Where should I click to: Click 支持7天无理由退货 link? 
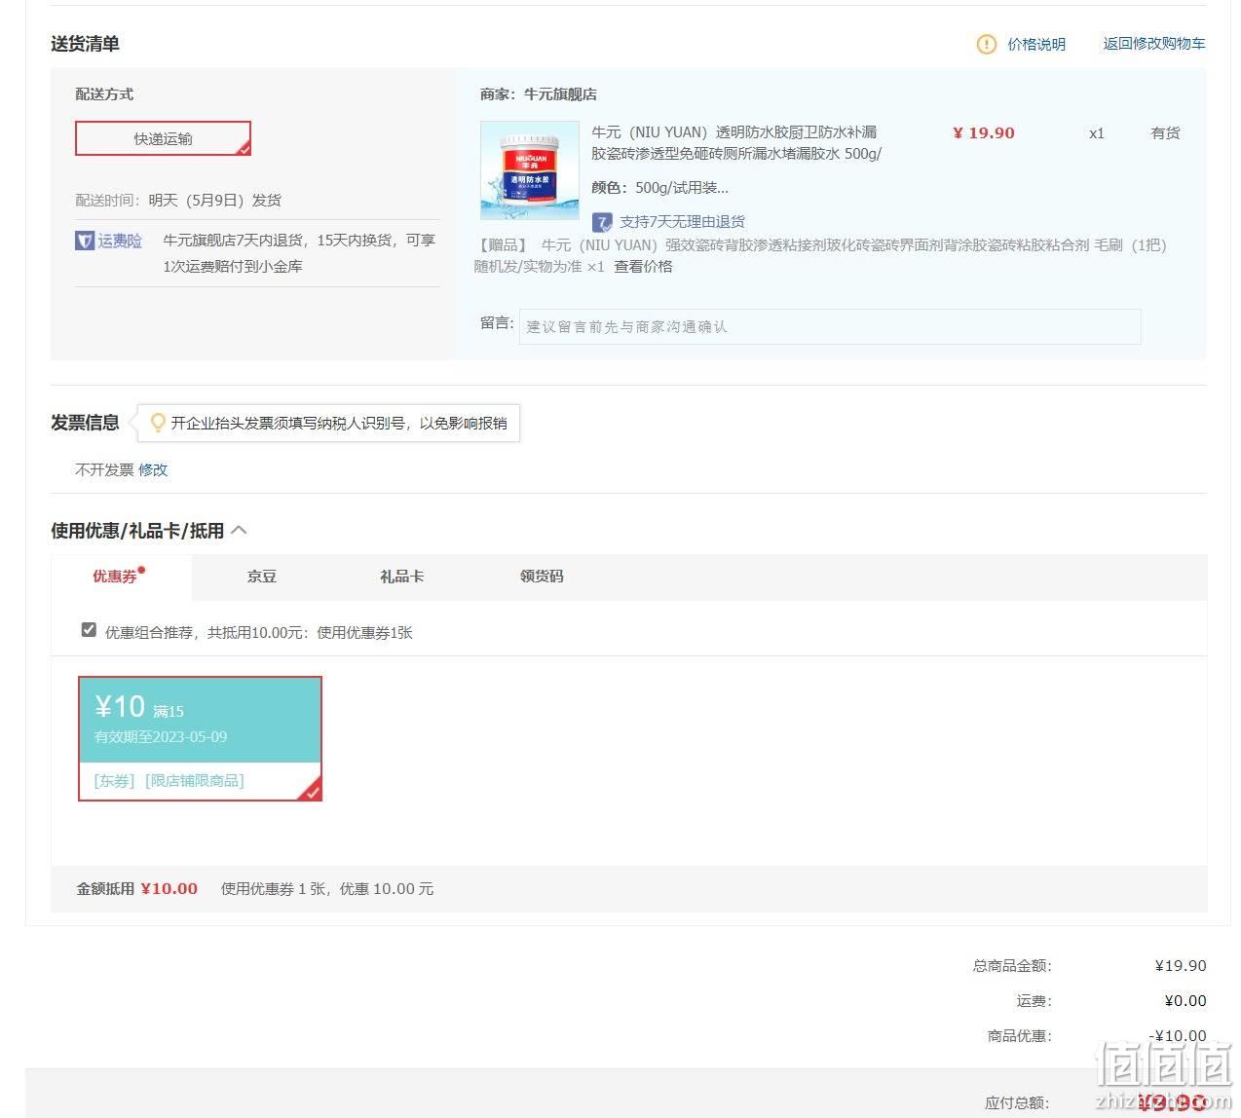[682, 222]
